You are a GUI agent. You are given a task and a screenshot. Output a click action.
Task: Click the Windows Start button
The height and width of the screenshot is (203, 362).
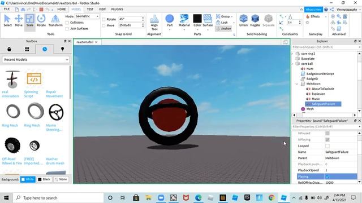click(6, 198)
